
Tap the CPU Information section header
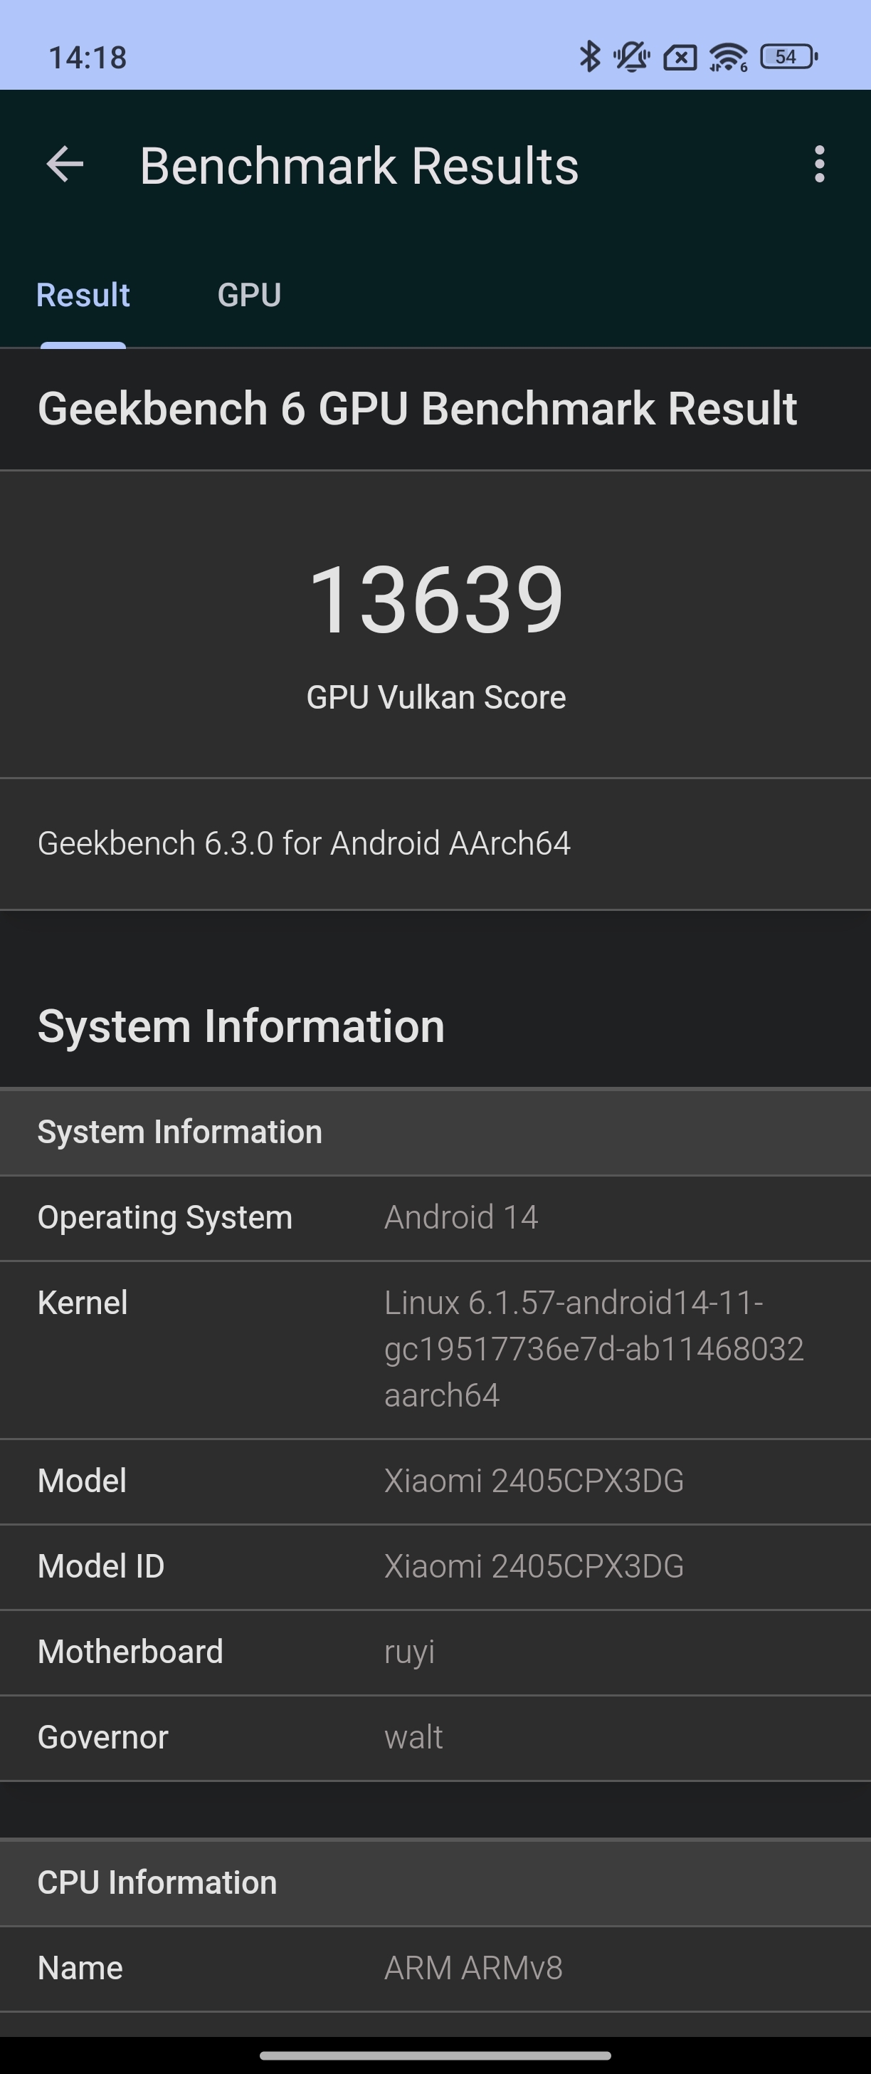(435, 1883)
